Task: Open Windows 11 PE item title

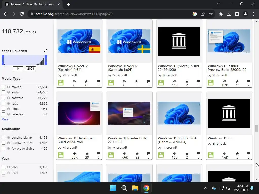Action: coord(219,138)
